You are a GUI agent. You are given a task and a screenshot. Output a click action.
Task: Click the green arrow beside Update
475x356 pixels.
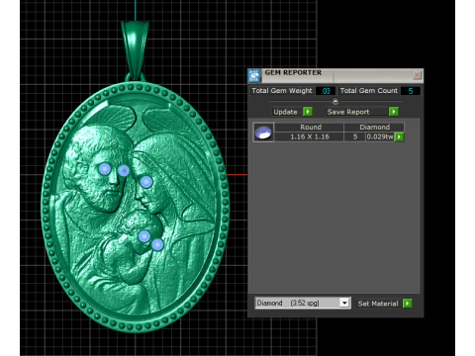pyautogui.click(x=308, y=112)
